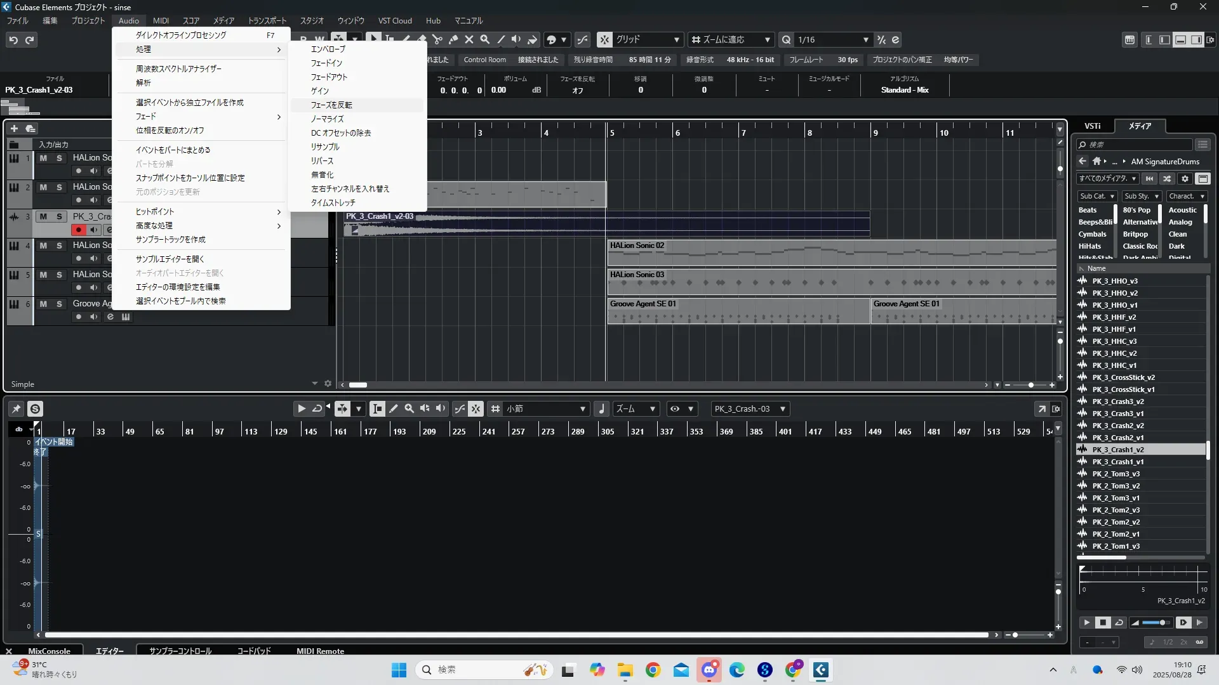This screenshot has height=685, width=1219.
Task: Open the PK_3_Crash.-03 event selector dropdown
Action: pos(783,409)
